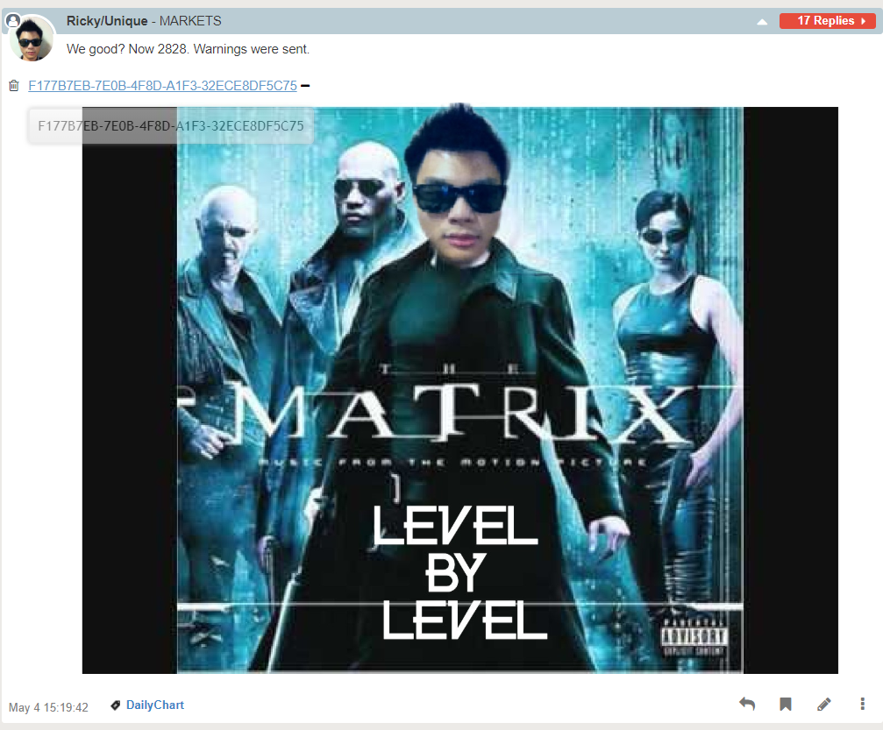Viewport: 883px width, 730px height.
Task: Open the three-dot more options menu
Action: pos(862,704)
